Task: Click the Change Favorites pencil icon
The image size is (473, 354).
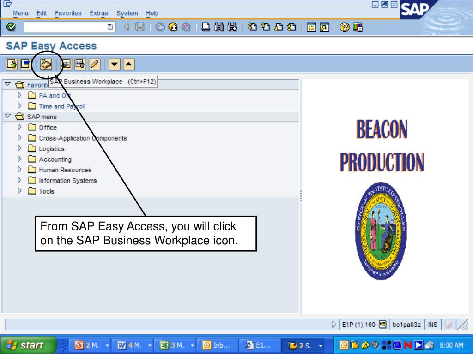Action: pos(94,64)
